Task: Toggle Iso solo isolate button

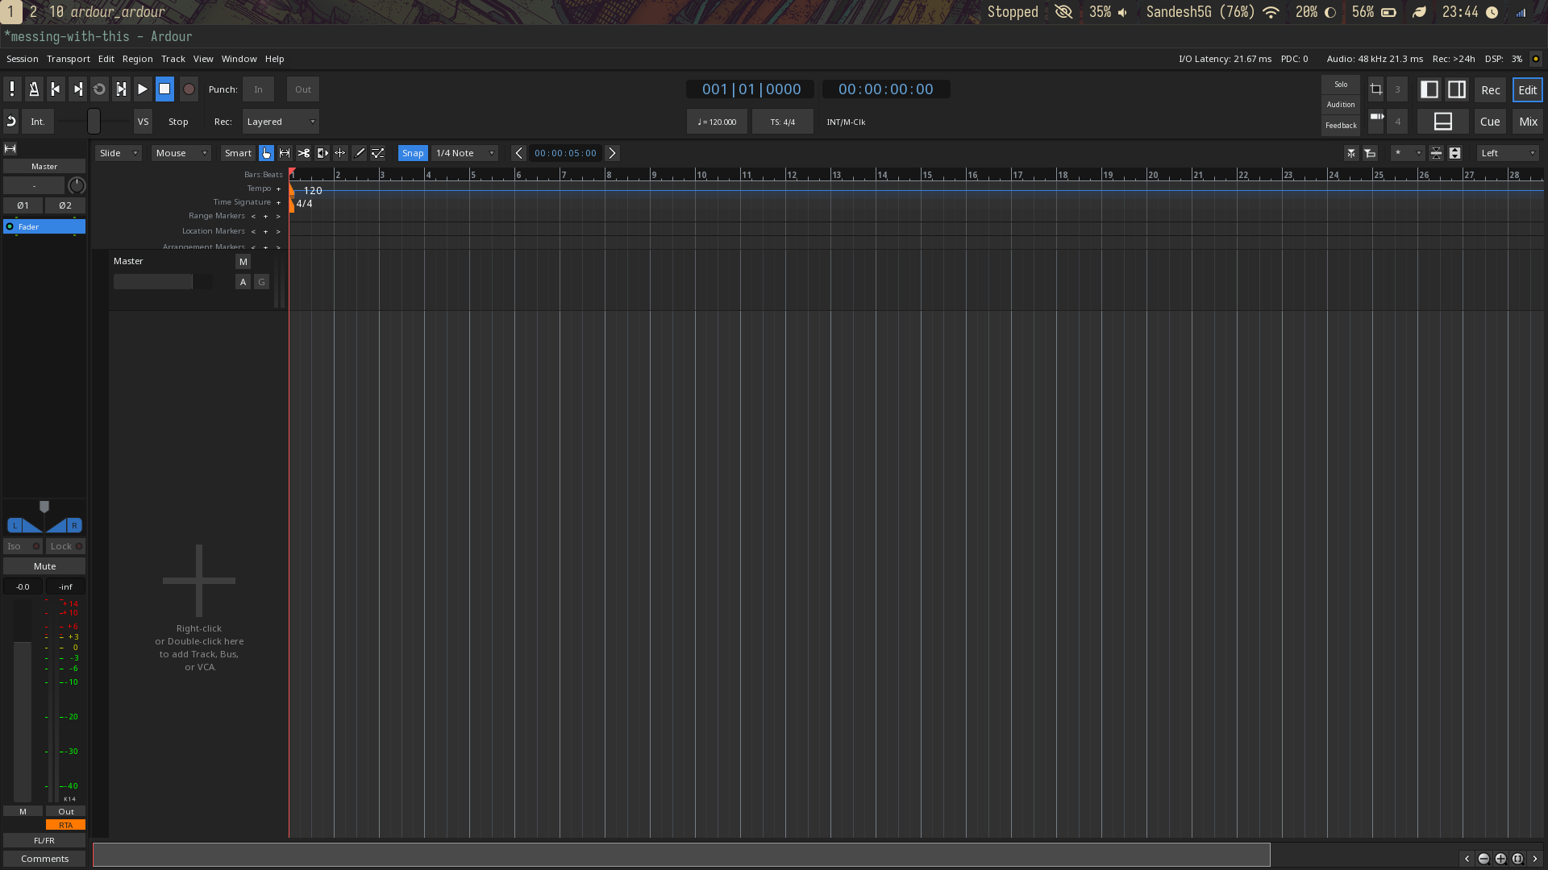Action: tap(23, 546)
